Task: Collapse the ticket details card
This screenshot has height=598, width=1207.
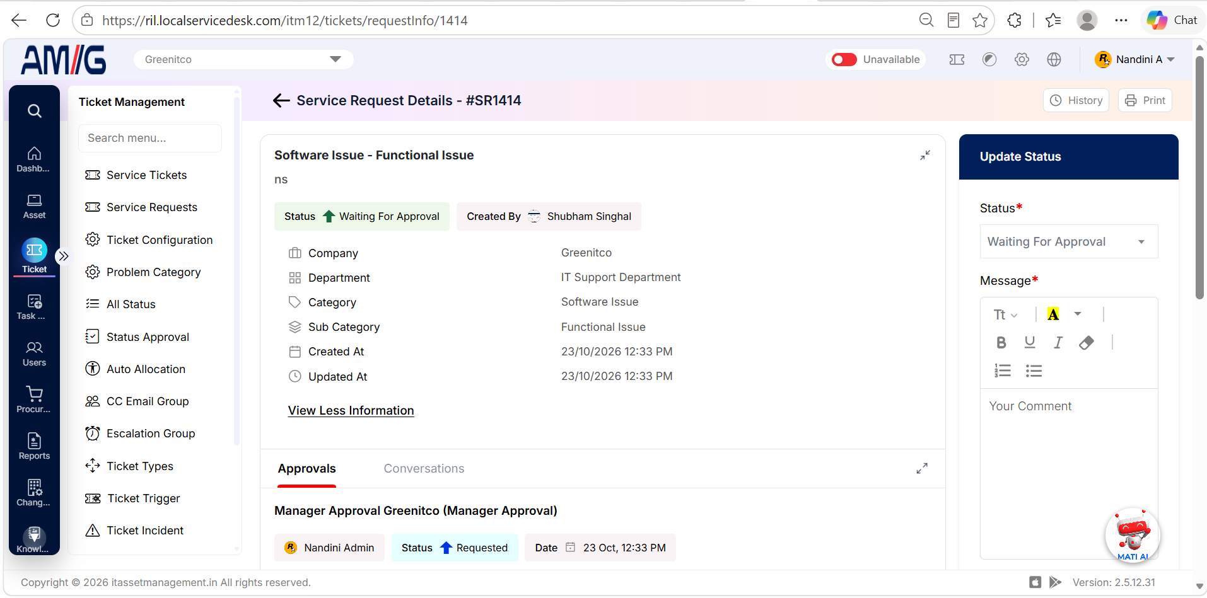Action: coord(925,155)
